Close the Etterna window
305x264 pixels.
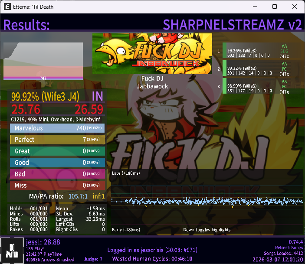click(295, 7)
